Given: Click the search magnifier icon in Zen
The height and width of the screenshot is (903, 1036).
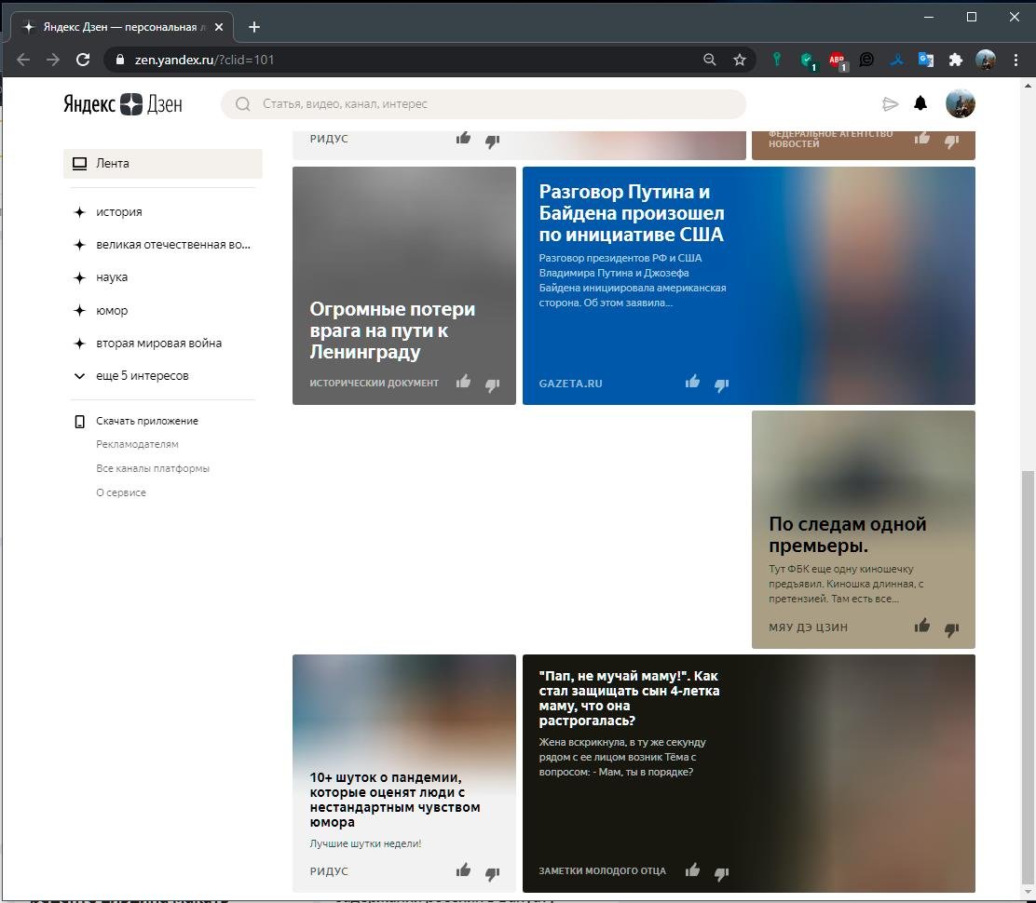Looking at the screenshot, I should click(x=242, y=104).
